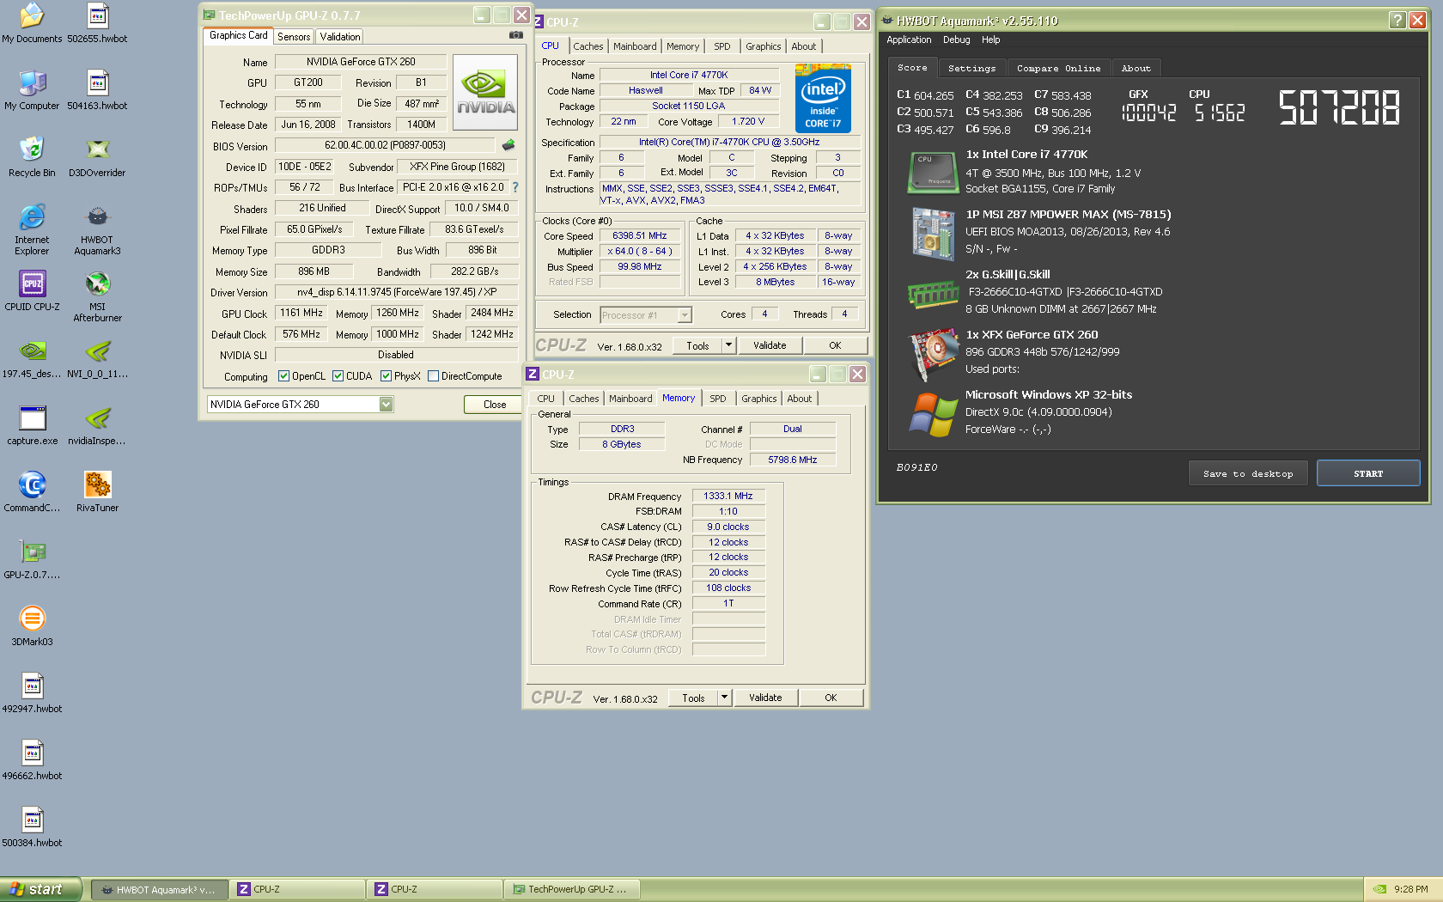Open Graphics tab in lower CPU-Z window
Screen dimensions: 1443x902
[x=759, y=399]
